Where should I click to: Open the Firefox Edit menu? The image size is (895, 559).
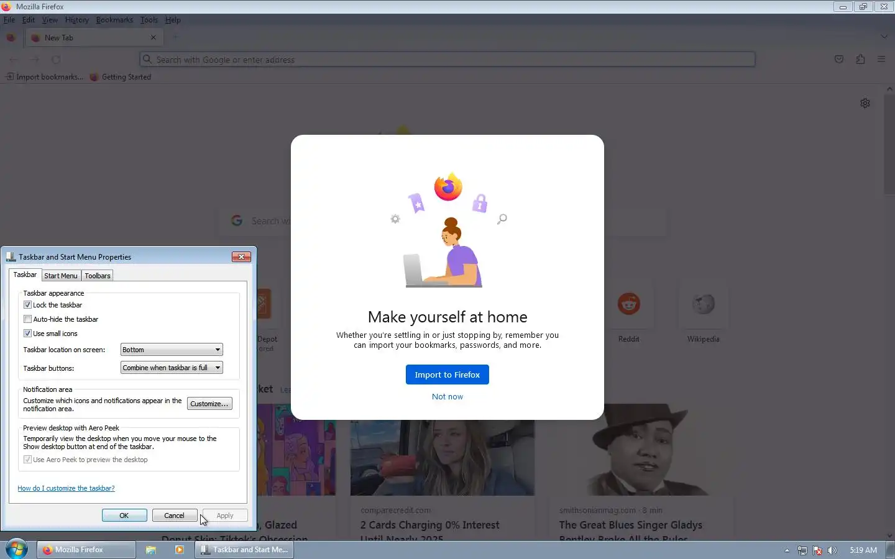click(x=29, y=20)
